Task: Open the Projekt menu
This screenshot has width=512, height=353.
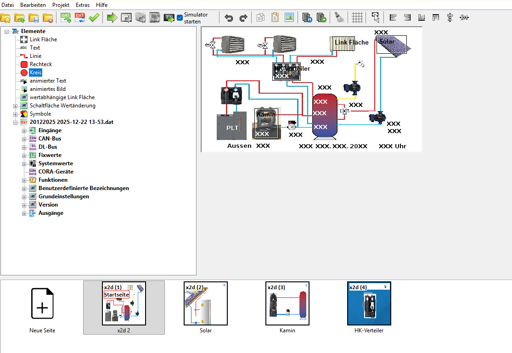Action: coord(61,5)
